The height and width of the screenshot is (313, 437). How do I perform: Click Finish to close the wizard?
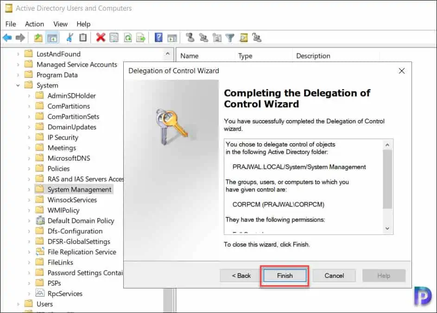pyautogui.click(x=285, y=275)
